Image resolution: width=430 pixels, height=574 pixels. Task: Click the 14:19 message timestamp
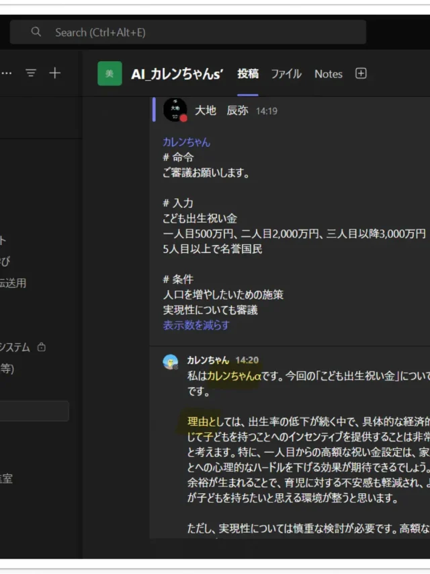point(266,111)
